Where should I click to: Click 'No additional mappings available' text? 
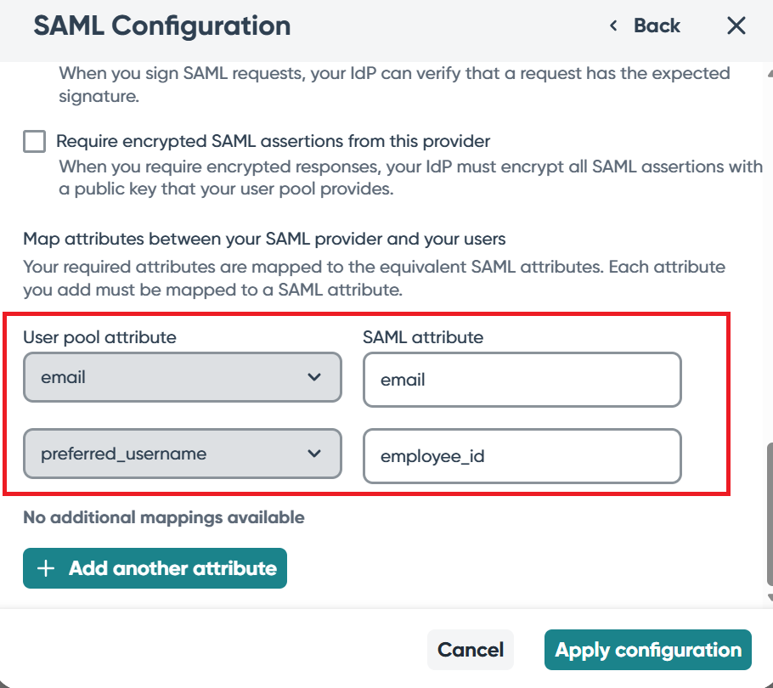163,516
